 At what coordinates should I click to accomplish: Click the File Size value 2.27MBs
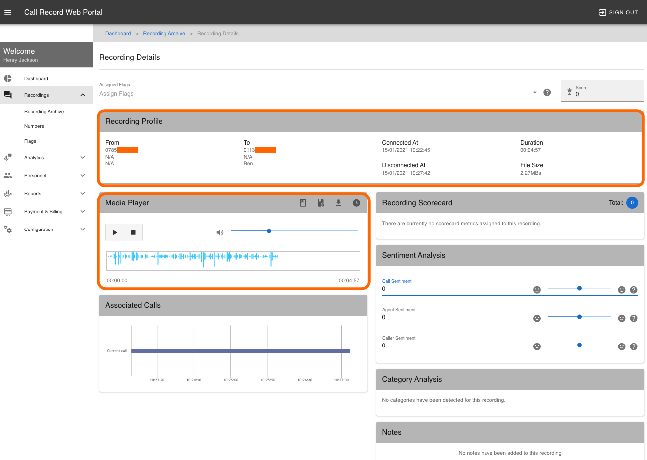pos(531,173)
